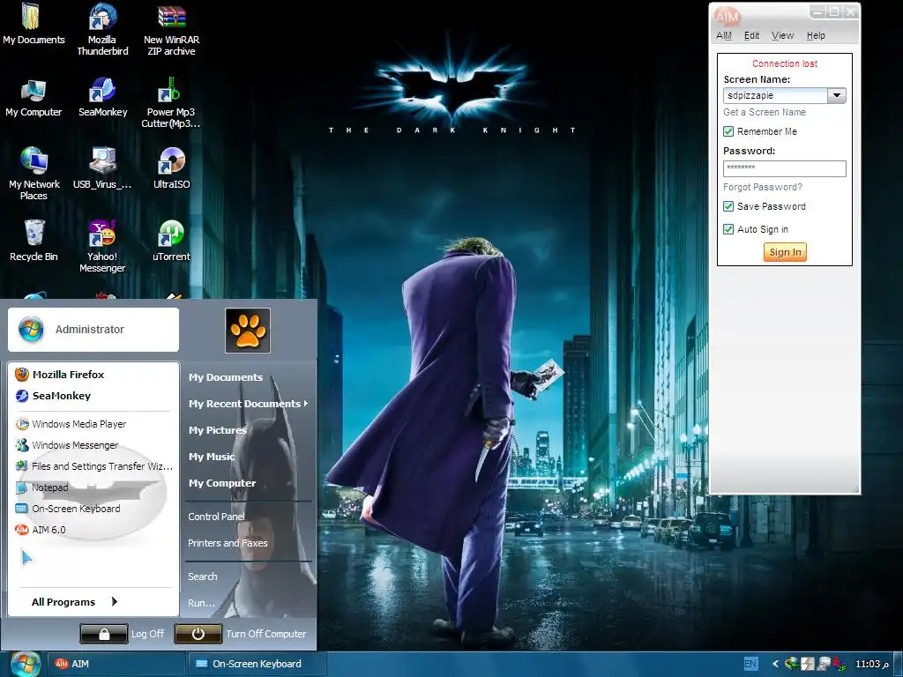Open Search from the Start menu
903x677 pixels.
tap(202, 577)
